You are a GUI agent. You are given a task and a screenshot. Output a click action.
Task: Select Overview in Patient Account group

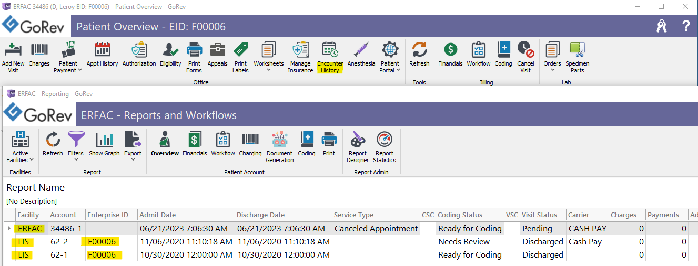[165, 144]
